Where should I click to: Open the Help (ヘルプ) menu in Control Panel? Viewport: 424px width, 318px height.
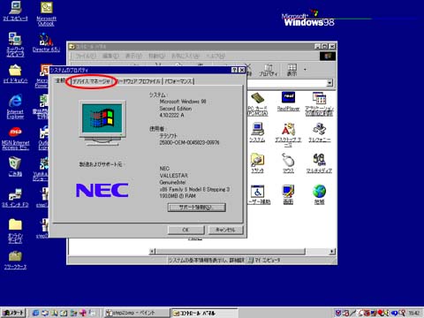(x=216, y=56)
